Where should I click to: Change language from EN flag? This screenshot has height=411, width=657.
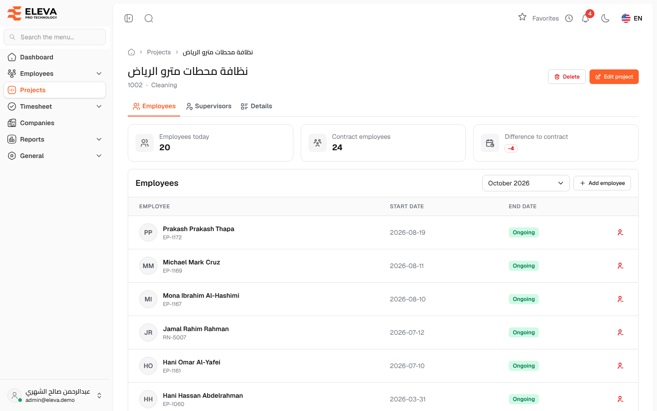point(632,18)
